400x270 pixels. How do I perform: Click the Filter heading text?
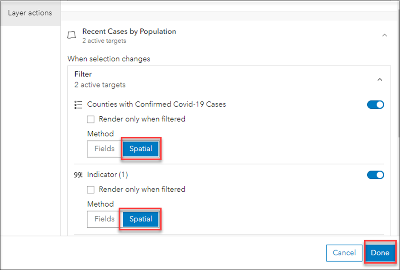83,74
